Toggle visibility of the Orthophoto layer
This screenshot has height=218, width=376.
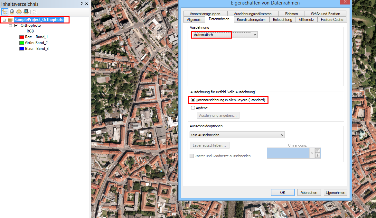[16, 25]
